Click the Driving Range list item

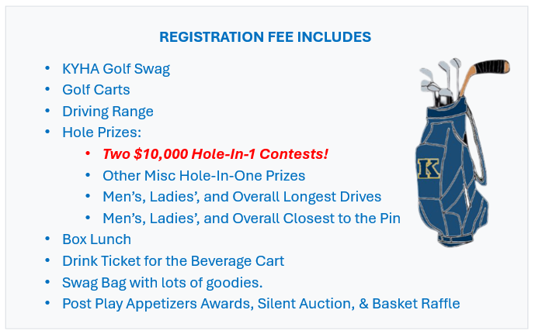coord(108,112)
